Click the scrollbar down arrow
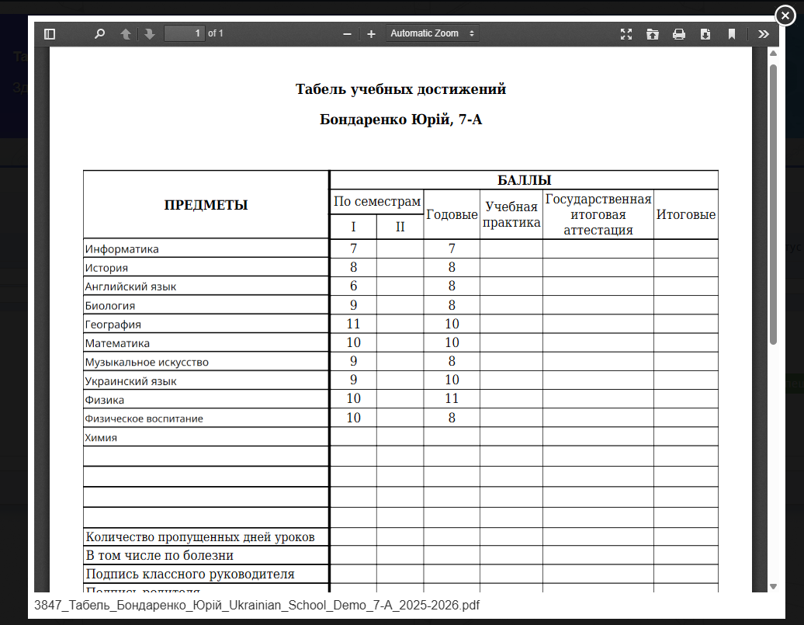Viewport: 804px width, 625px height. coord(773,586)
